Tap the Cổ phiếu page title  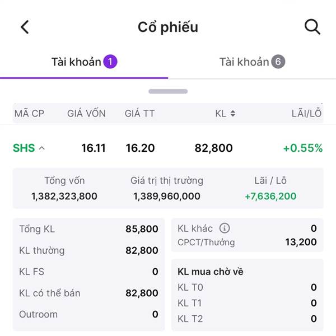pyautogui.click(x=168, y=27)
